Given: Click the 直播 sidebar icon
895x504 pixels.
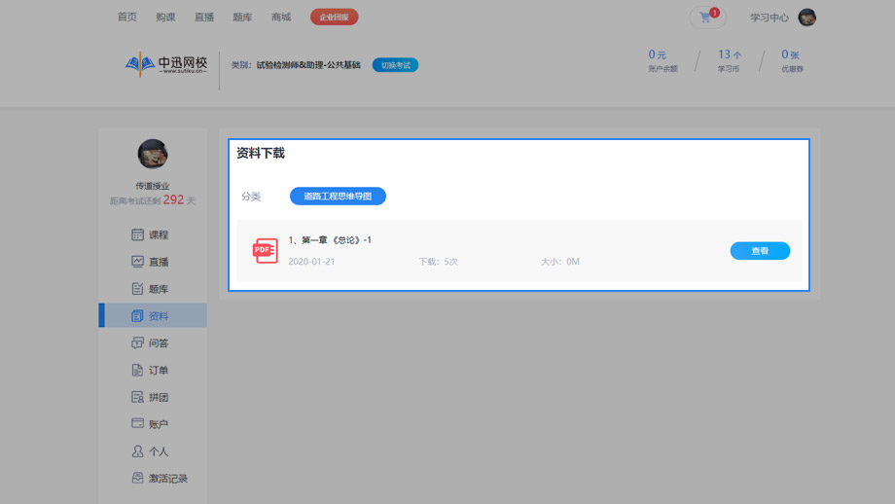Looking at the screenshot, I should [137, 262].
